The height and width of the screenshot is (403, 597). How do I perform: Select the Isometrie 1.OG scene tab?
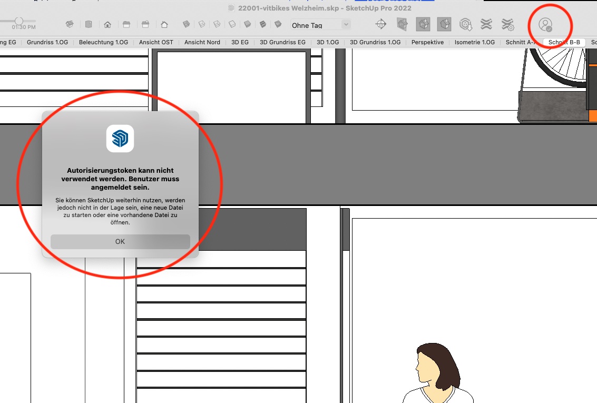475,42
